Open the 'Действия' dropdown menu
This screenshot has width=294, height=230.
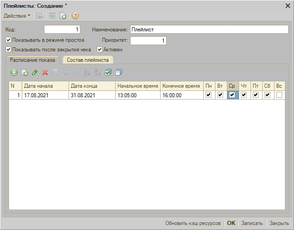pos(17,16)
